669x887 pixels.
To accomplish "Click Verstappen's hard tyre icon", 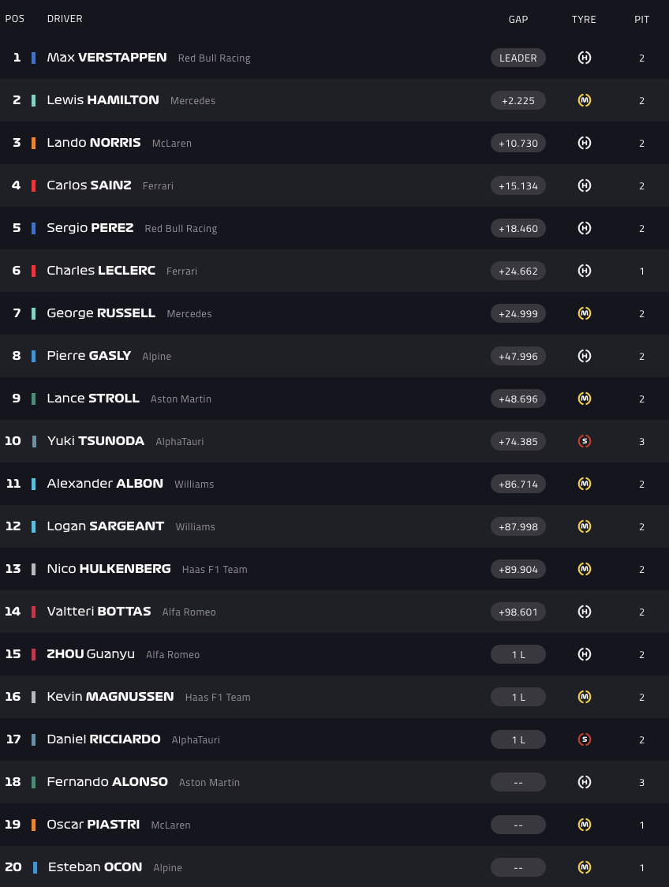I will click(x=585, y=58).
